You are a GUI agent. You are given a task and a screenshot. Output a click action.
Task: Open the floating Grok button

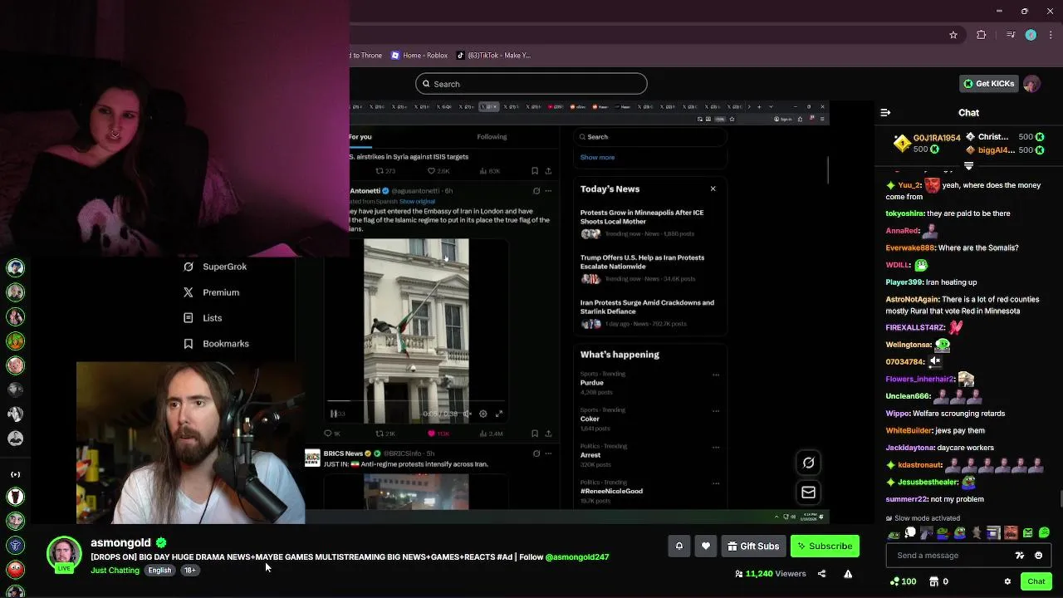point(808,463)
